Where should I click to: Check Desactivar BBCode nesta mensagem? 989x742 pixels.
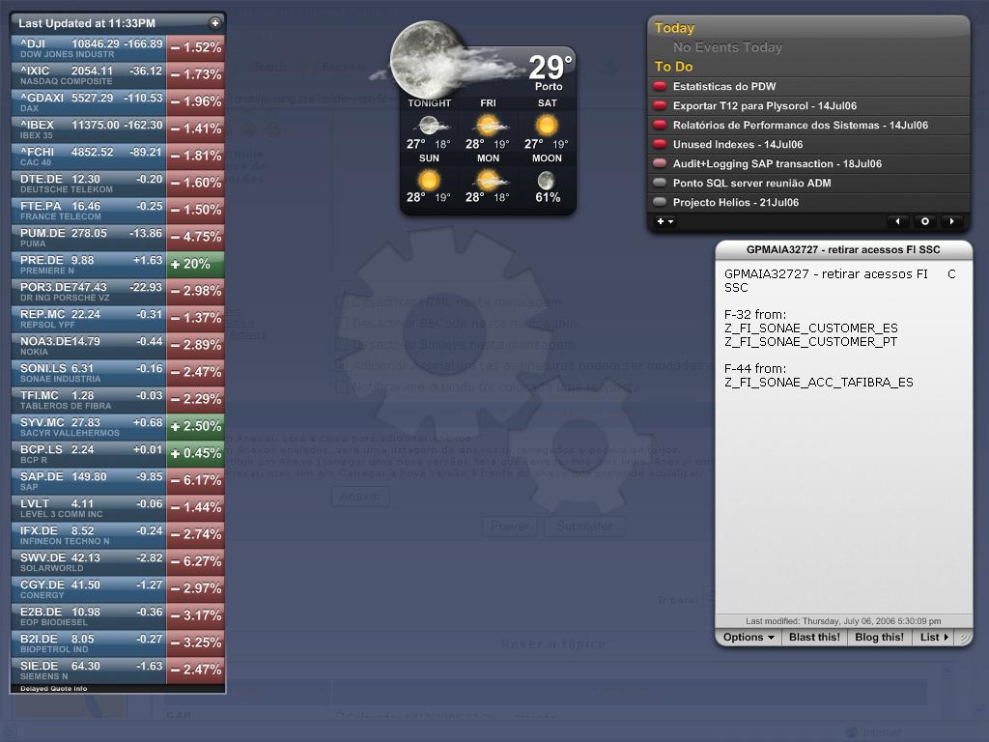(x=344, y=323)
